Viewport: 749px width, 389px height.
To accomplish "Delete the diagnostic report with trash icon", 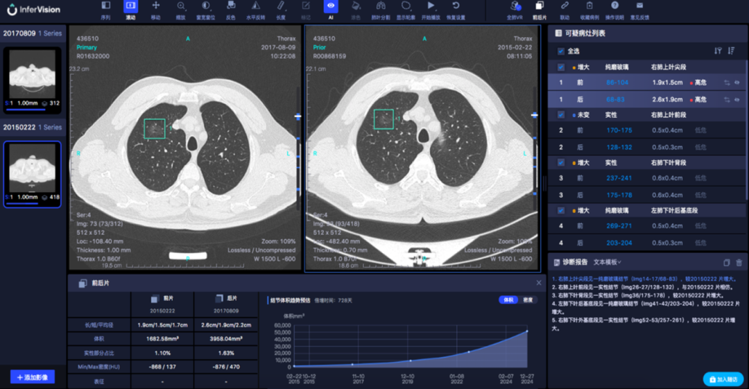I will pyautogui.click(x=739, y=262).
